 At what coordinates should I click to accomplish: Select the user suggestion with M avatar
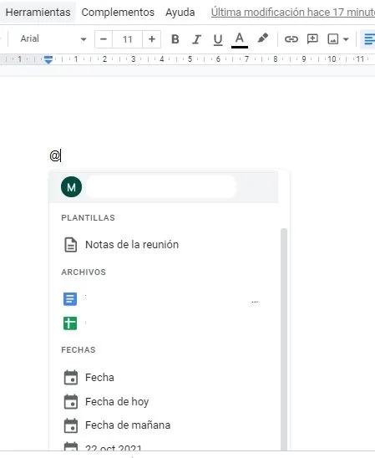click(164, 187)
